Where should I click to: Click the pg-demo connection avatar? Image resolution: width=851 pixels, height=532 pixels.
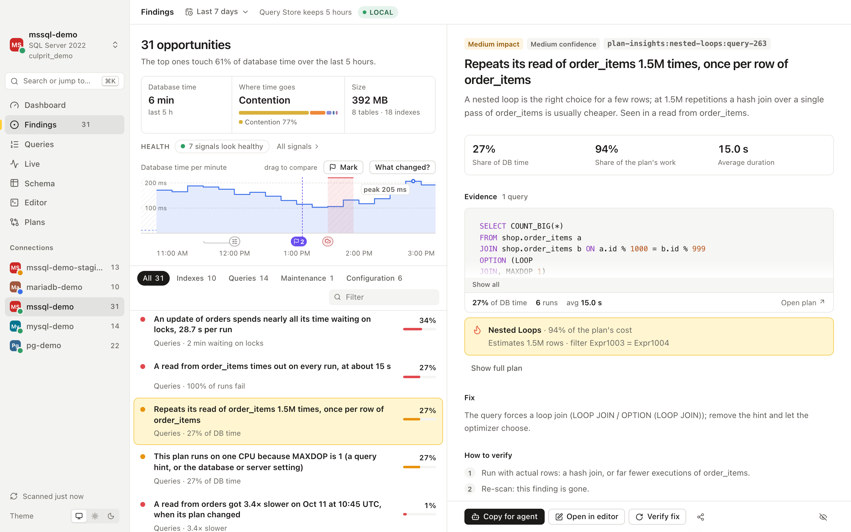pos(16,345)
